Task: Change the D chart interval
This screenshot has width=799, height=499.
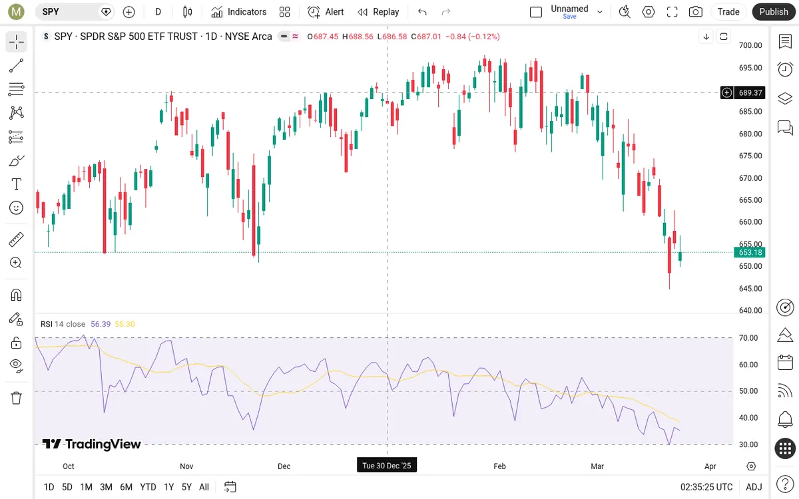Action: point(158,11)
